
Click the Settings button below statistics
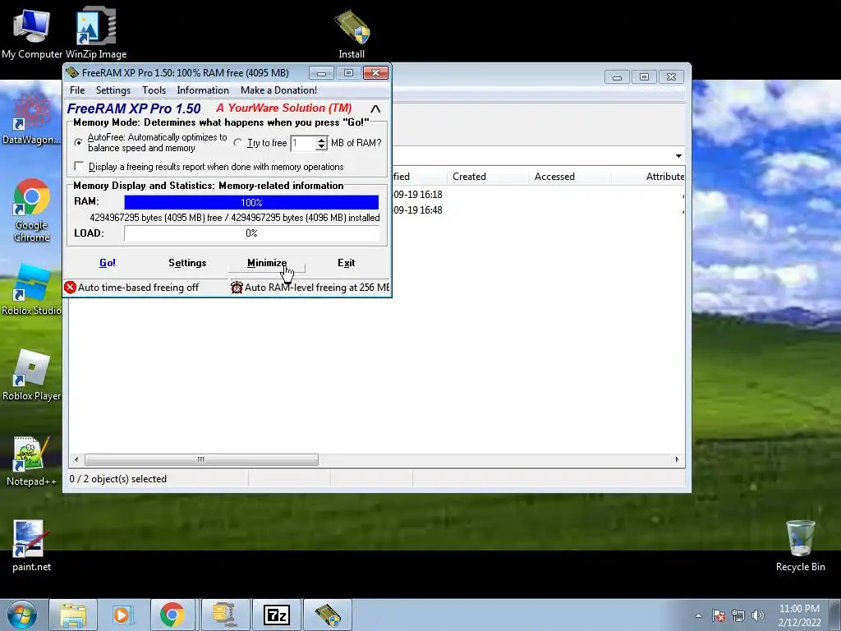[x=187, y=263]
